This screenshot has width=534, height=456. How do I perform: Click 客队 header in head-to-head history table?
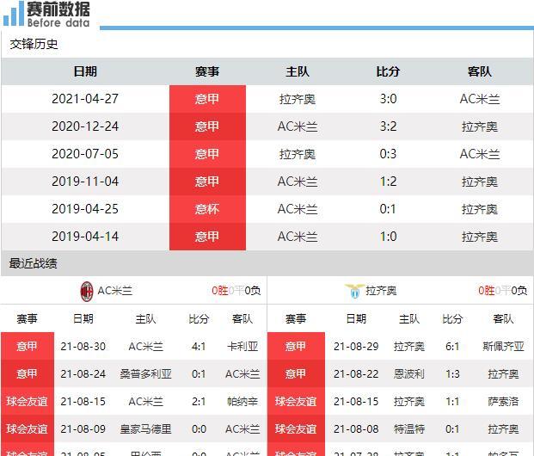tap(480, 71)
